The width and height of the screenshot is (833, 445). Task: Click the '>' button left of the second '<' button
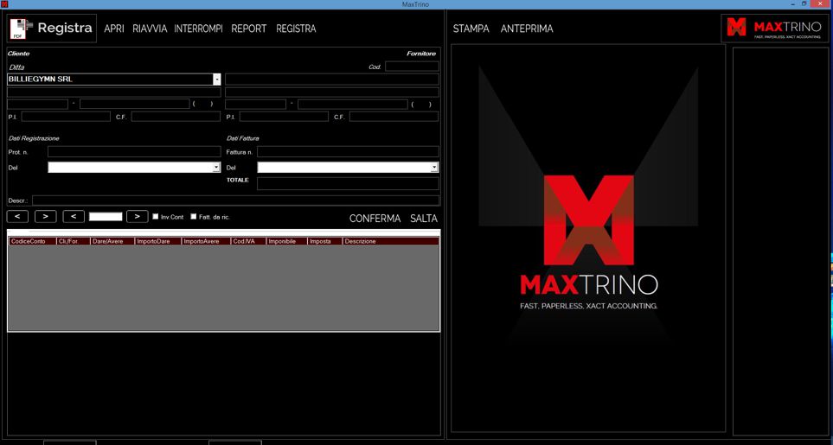(46, 216)
